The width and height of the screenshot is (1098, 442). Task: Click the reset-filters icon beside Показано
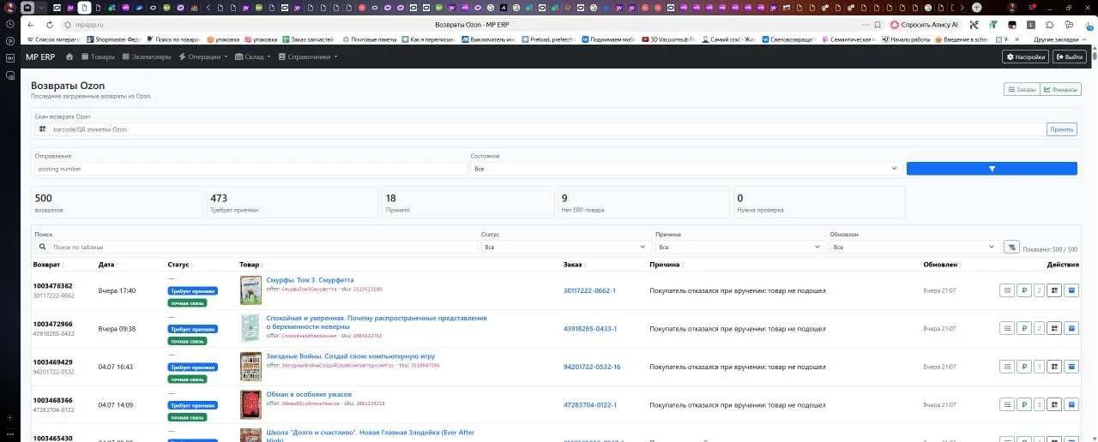(x=1011, y=247)
